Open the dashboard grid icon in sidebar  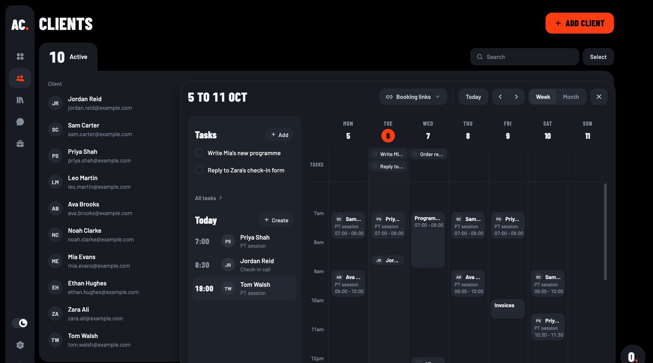20,56
